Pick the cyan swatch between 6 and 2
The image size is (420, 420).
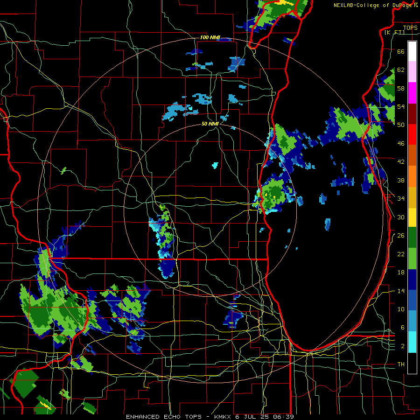[x=412, y=343]
